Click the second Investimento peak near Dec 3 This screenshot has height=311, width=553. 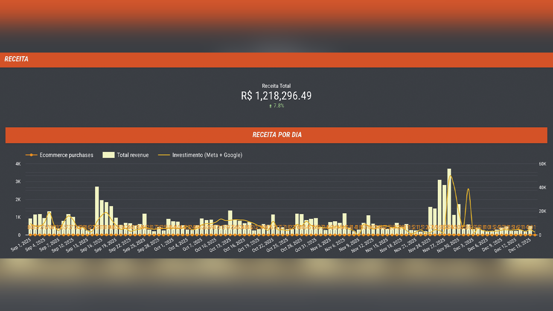pyautogui.click(x=468, y=189)
